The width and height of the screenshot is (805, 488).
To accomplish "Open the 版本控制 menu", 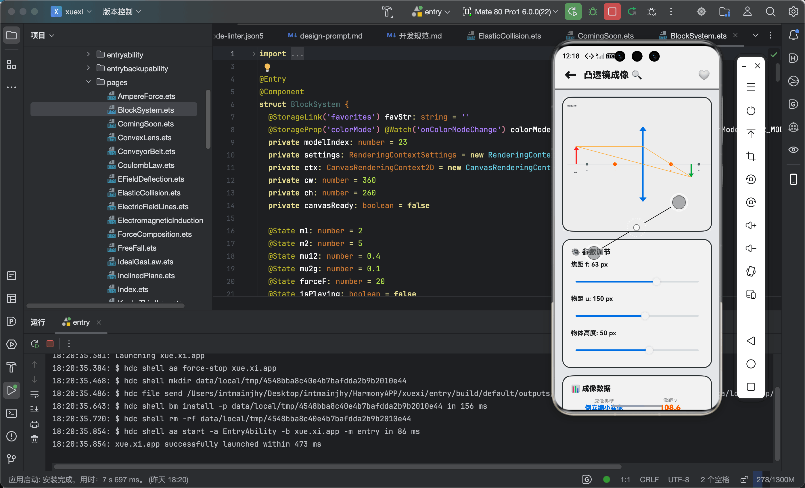I will (x=122, y=12).
